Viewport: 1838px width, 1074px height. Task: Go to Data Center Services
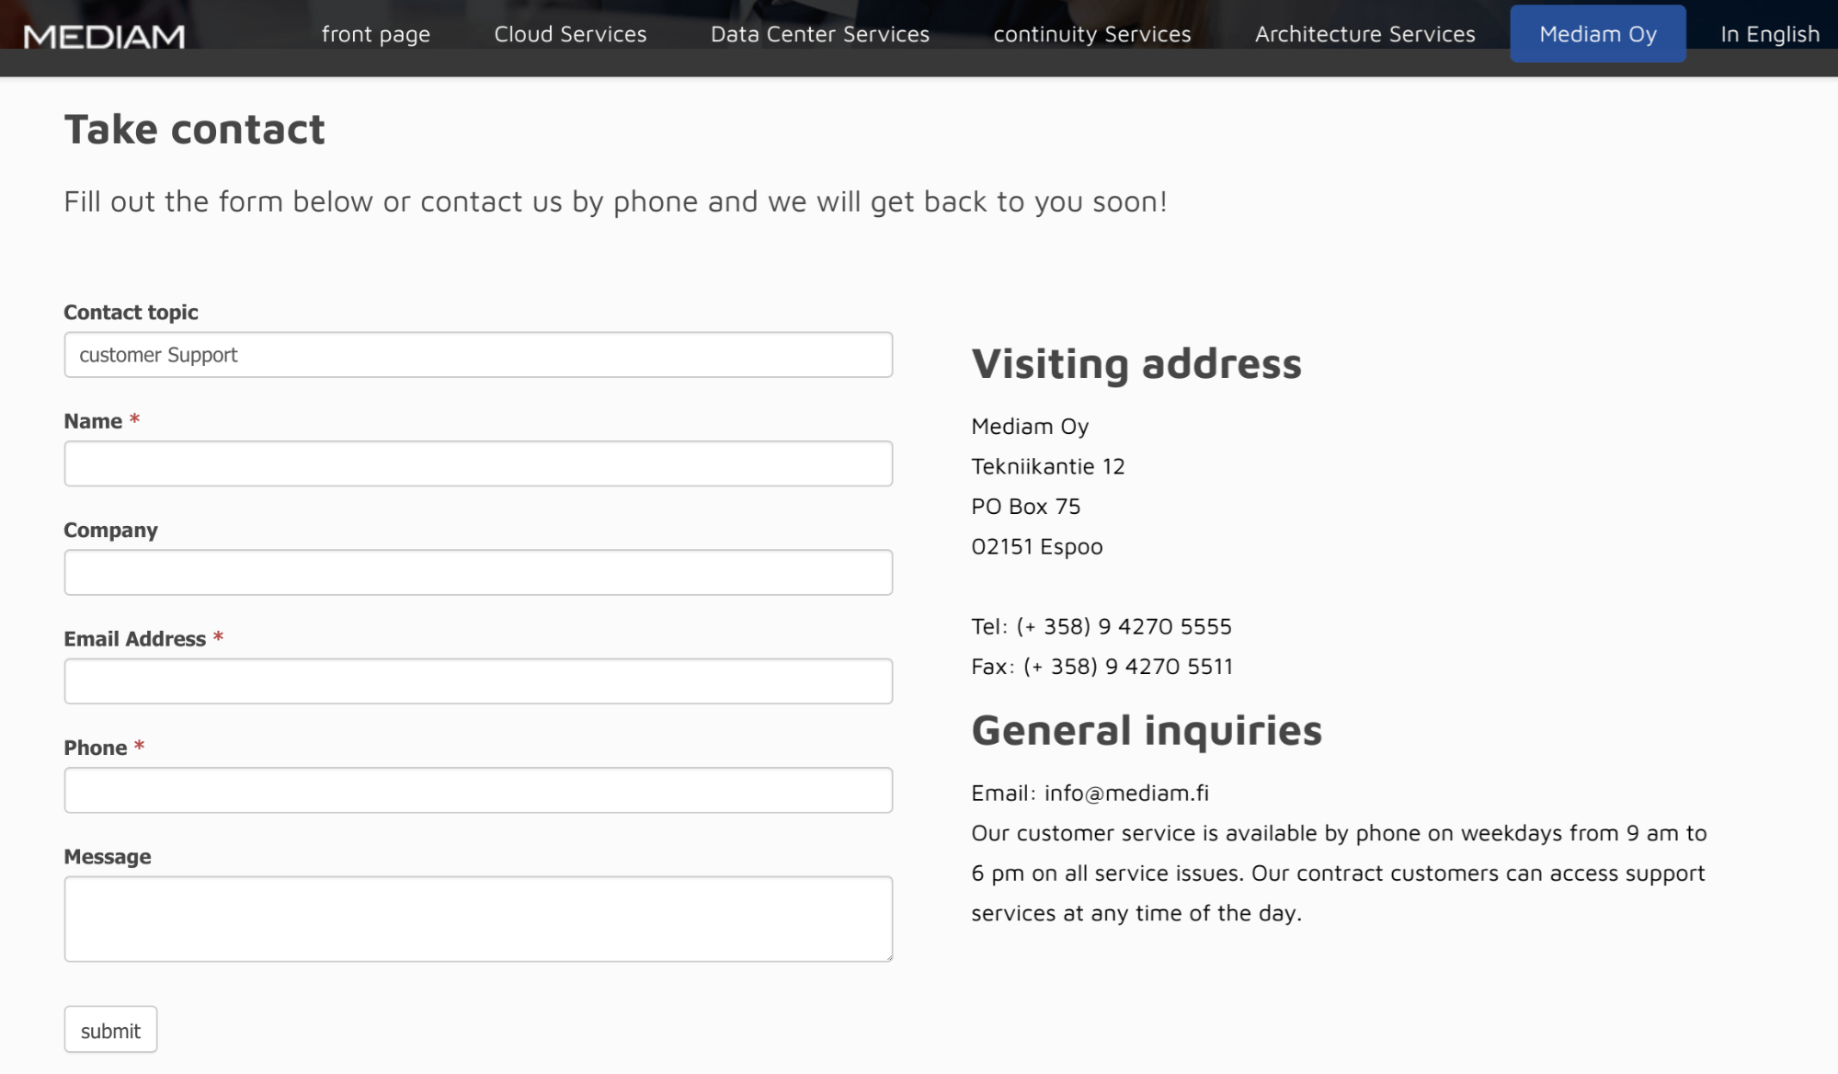[x=820, y=34]
